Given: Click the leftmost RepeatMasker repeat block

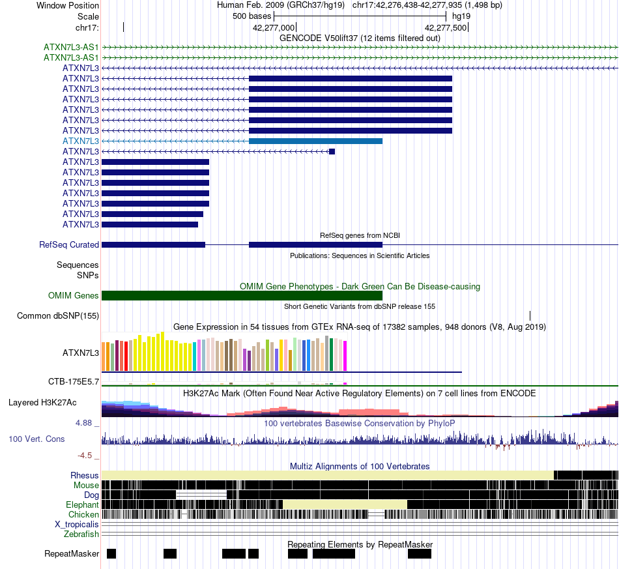Looking at the screenshot, I should (111, 553).
